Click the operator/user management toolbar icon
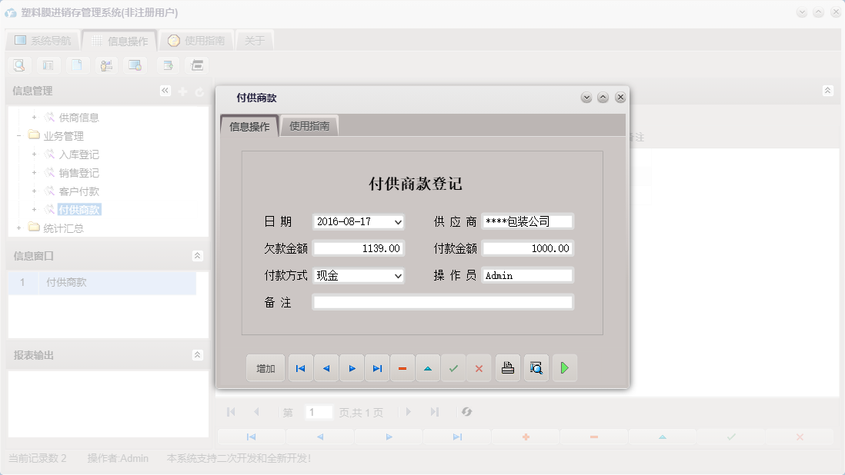 coord(106,65)
